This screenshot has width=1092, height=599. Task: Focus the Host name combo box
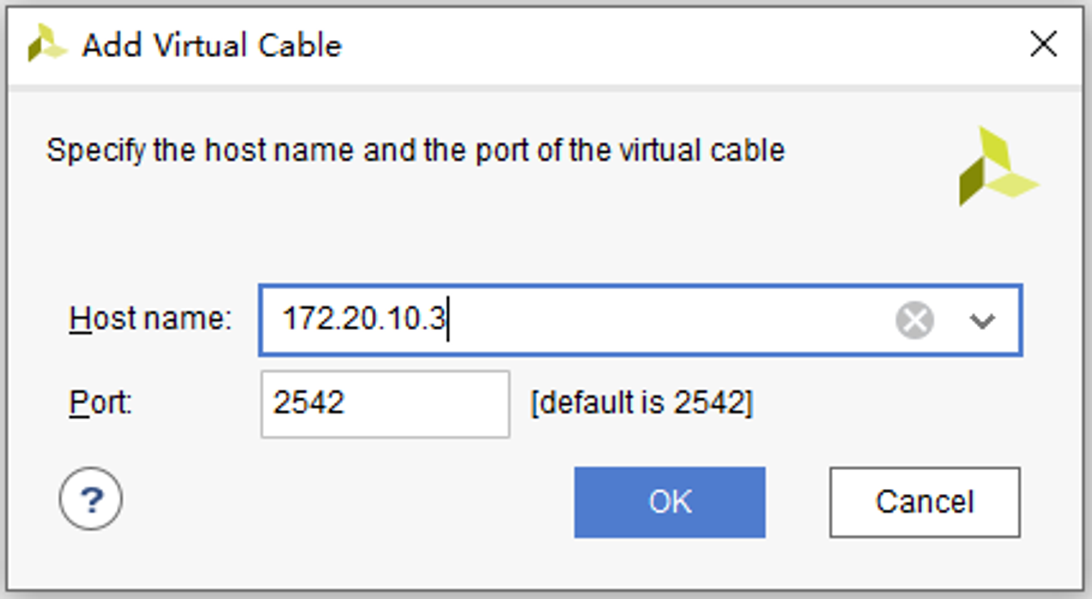640,320
